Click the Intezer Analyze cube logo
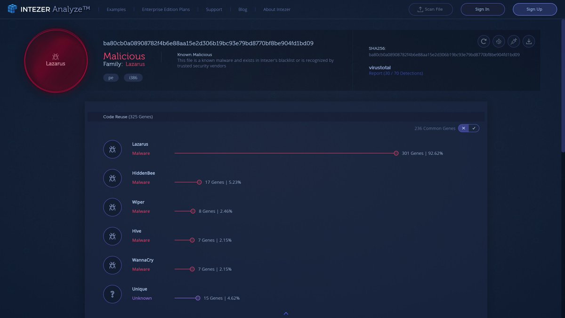The image size is (565, 318). (12, 9)
